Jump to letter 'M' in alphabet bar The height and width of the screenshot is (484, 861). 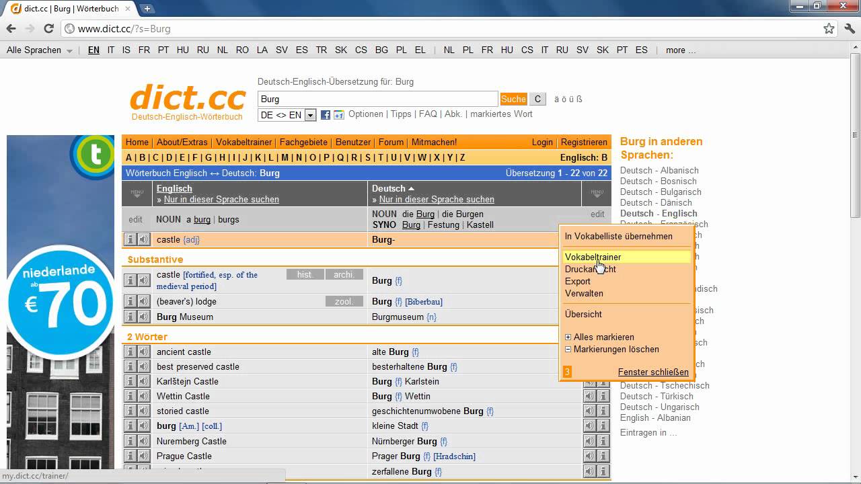coord(285,157)
